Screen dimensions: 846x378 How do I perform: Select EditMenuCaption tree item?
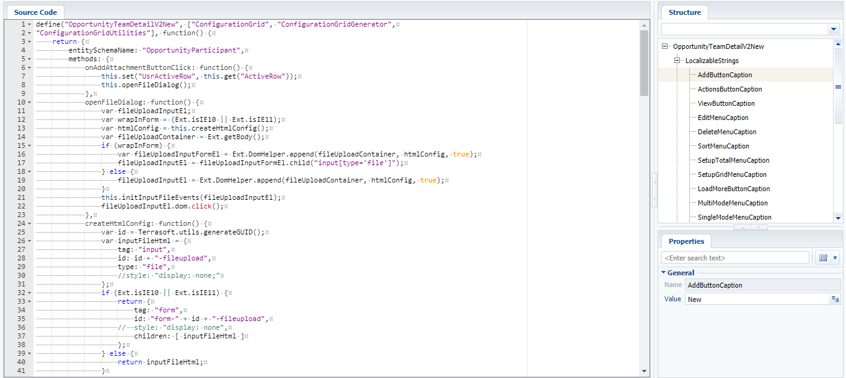[x=723, y=118]
